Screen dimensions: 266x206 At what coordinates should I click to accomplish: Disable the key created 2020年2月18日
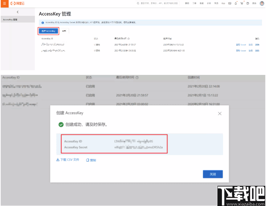pyautogui.click(x=251, y=51)
